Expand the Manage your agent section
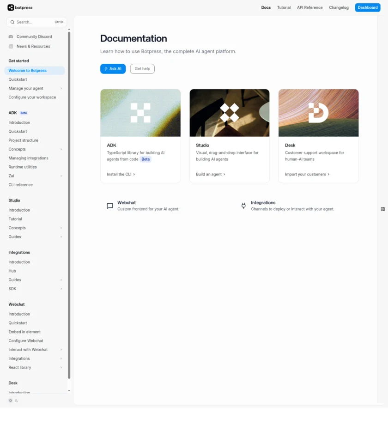The height and width of the screenshot is (431, 388). tap(61, 88)
